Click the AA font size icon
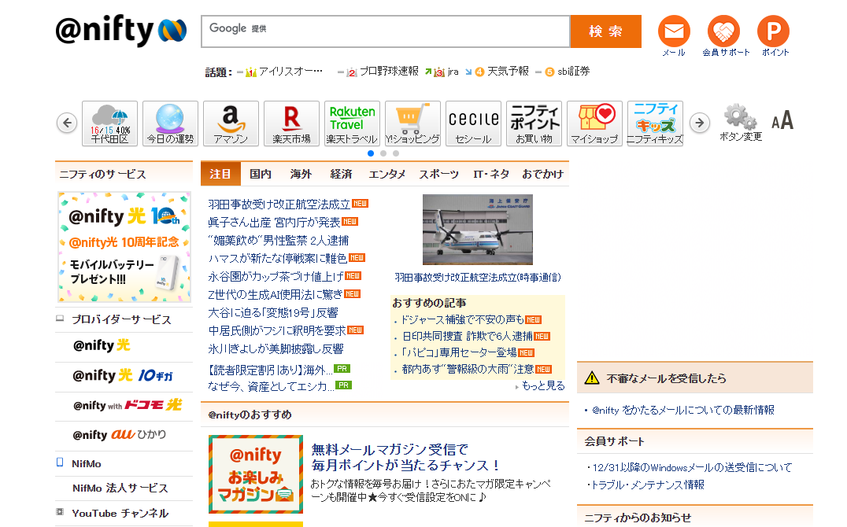The image size is (847, 527). point(782,120)
